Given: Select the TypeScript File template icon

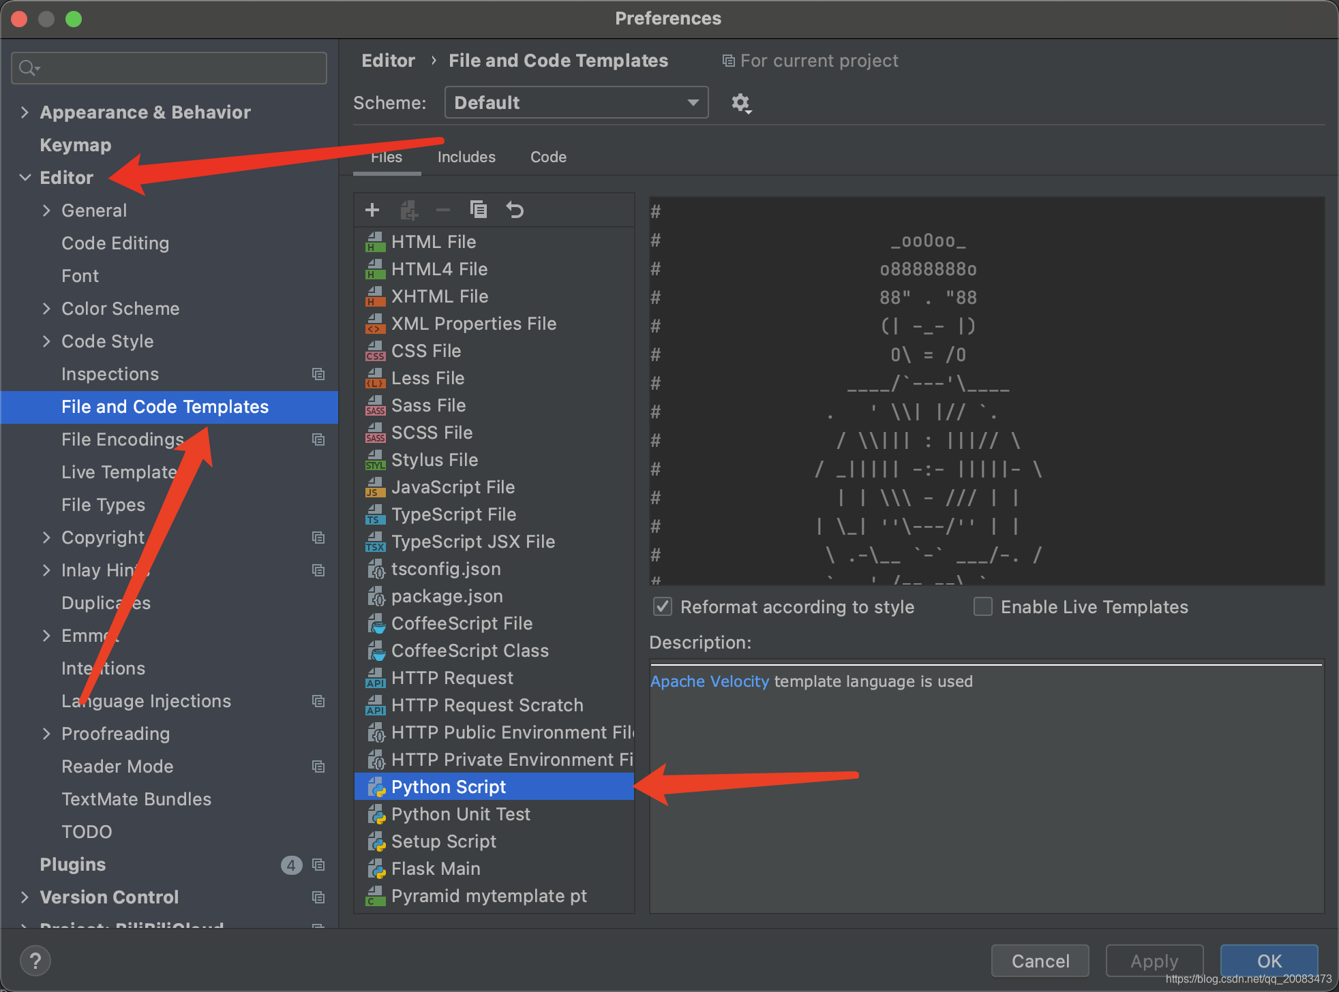Looking at the screenshot, I should tap(376, 514).
